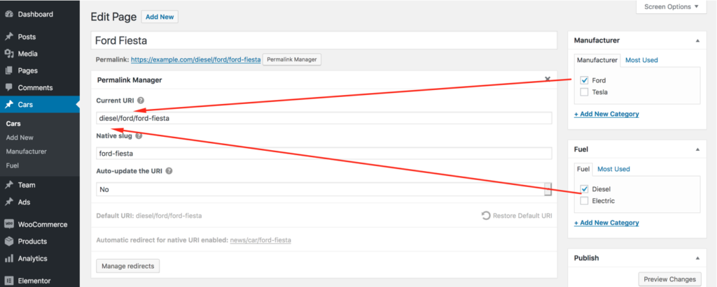Click the Restore Default URI circular arrow icon
717x287 pixels.
click(486, 215)
